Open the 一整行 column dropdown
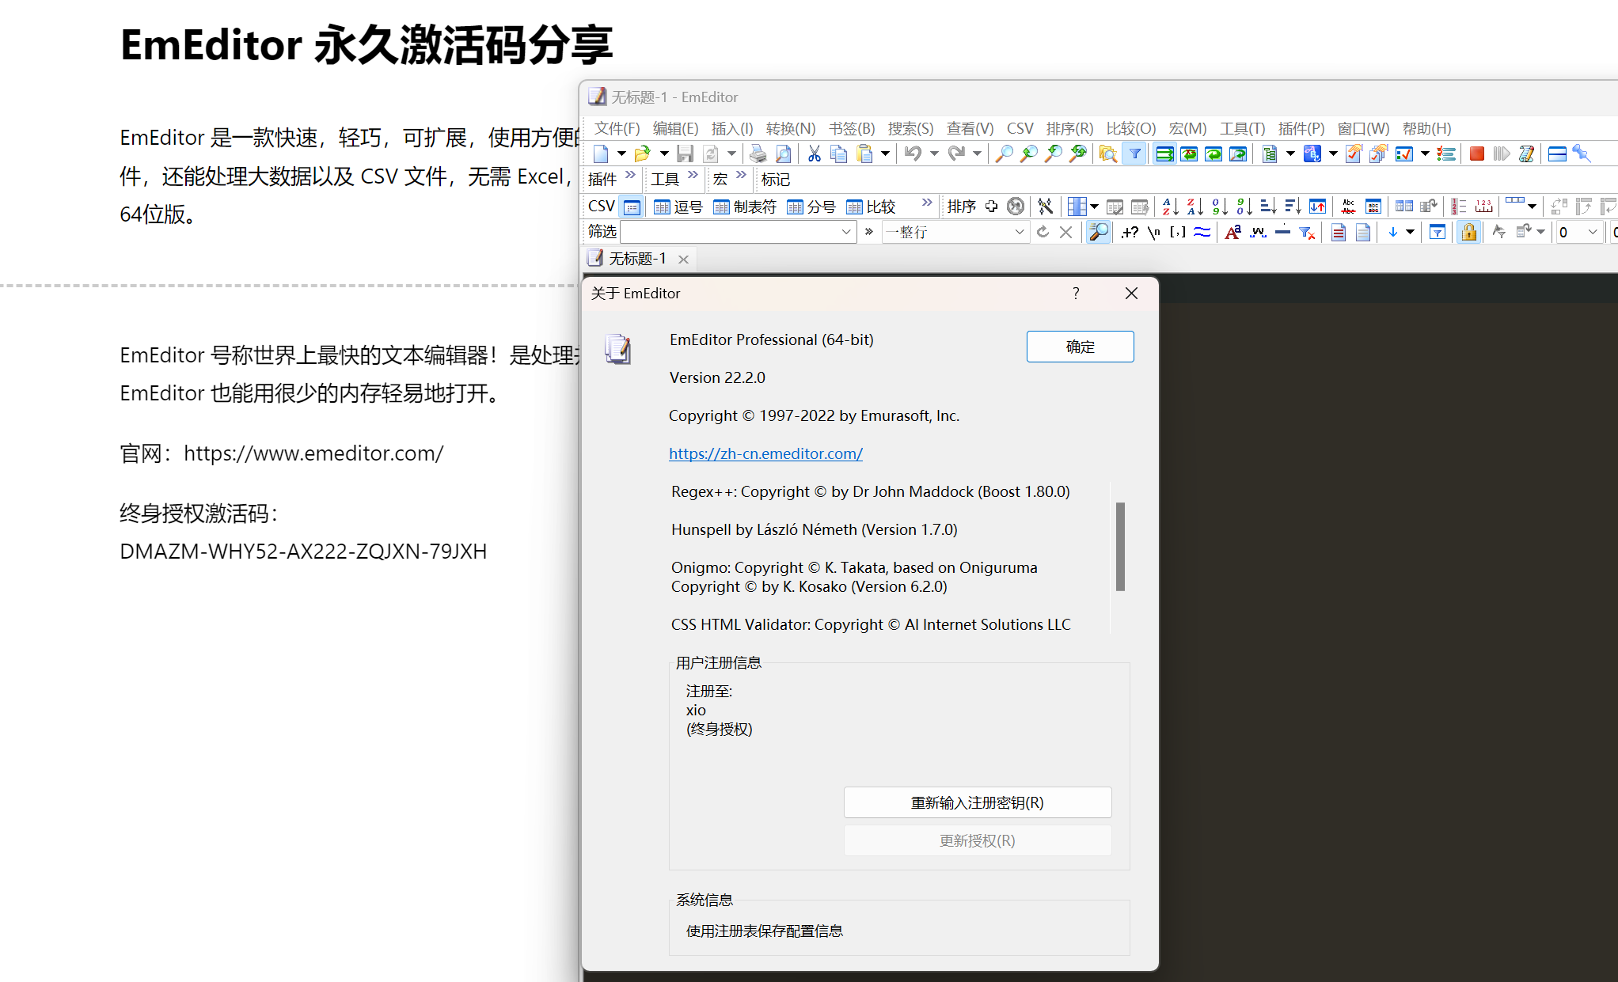The image size is (1618, 982). coord(1019,232)
